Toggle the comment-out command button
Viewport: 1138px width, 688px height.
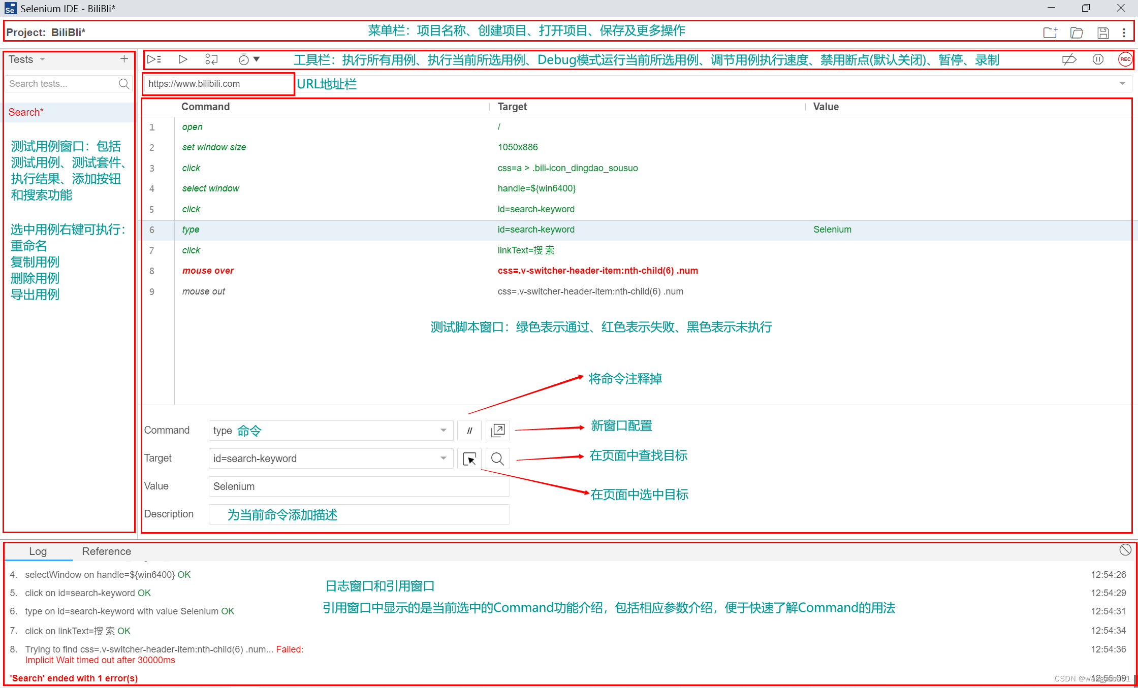[469, 431]
